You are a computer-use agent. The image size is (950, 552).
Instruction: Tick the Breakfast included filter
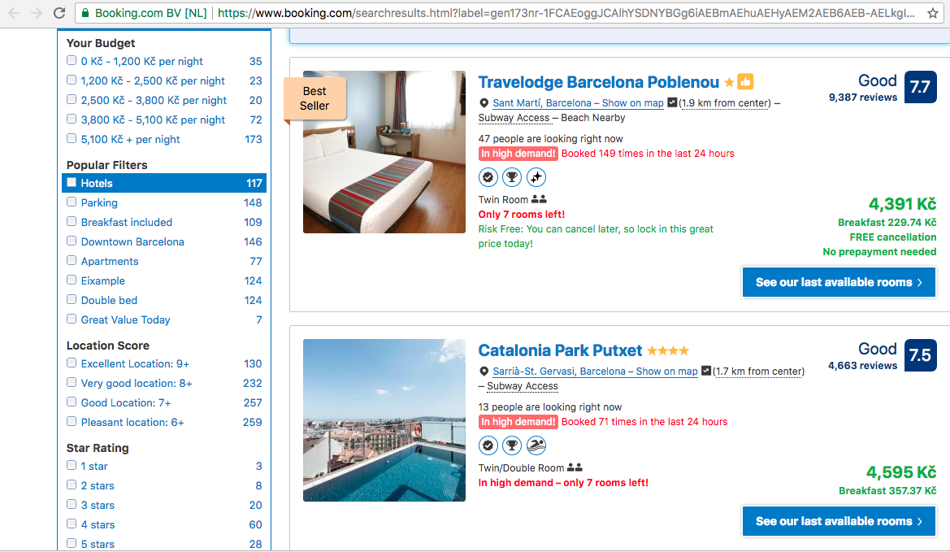72,221
